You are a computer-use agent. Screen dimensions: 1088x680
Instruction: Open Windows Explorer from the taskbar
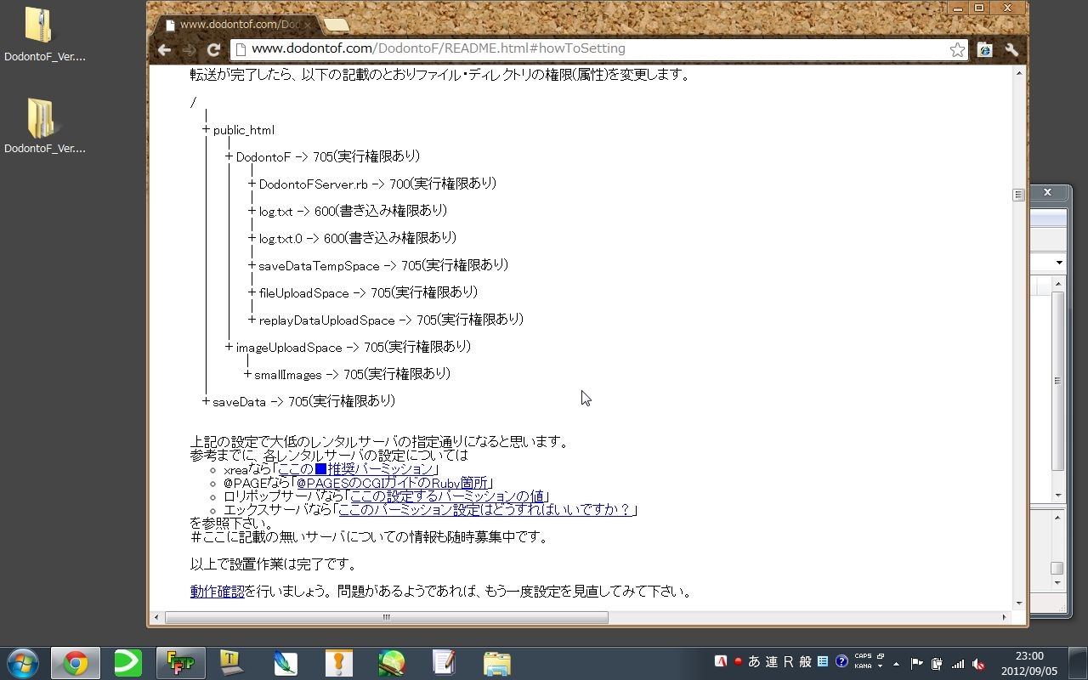pos(496,662)
